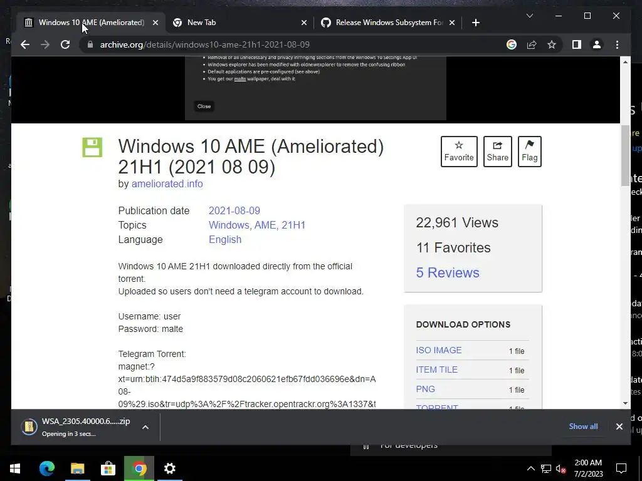The width and height of the screenshot is (642, 481).
Task: Bookmark this page with the star icon
Action: (x=552, y=44)
